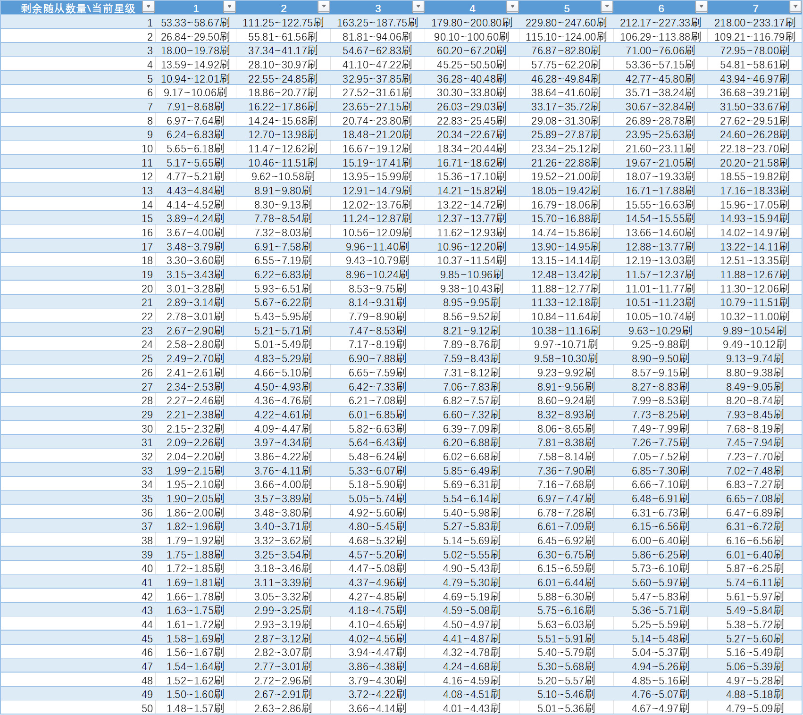Viewport: 803px width, 715px height.
Task: Select cell 4.79~5.09刷
Action: [755, 708]
